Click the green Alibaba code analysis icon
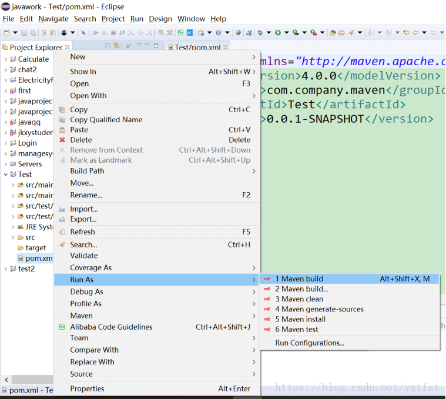Viewport: 446px width, 399px height. 180,33
